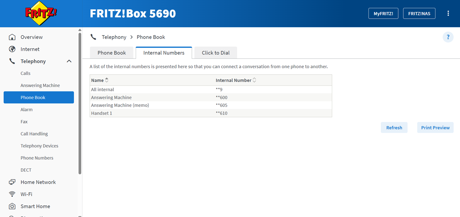Screen dimensions: 460x217
Task: Click the Telephony breadcrumb handset icon
Action: (93, 37)
